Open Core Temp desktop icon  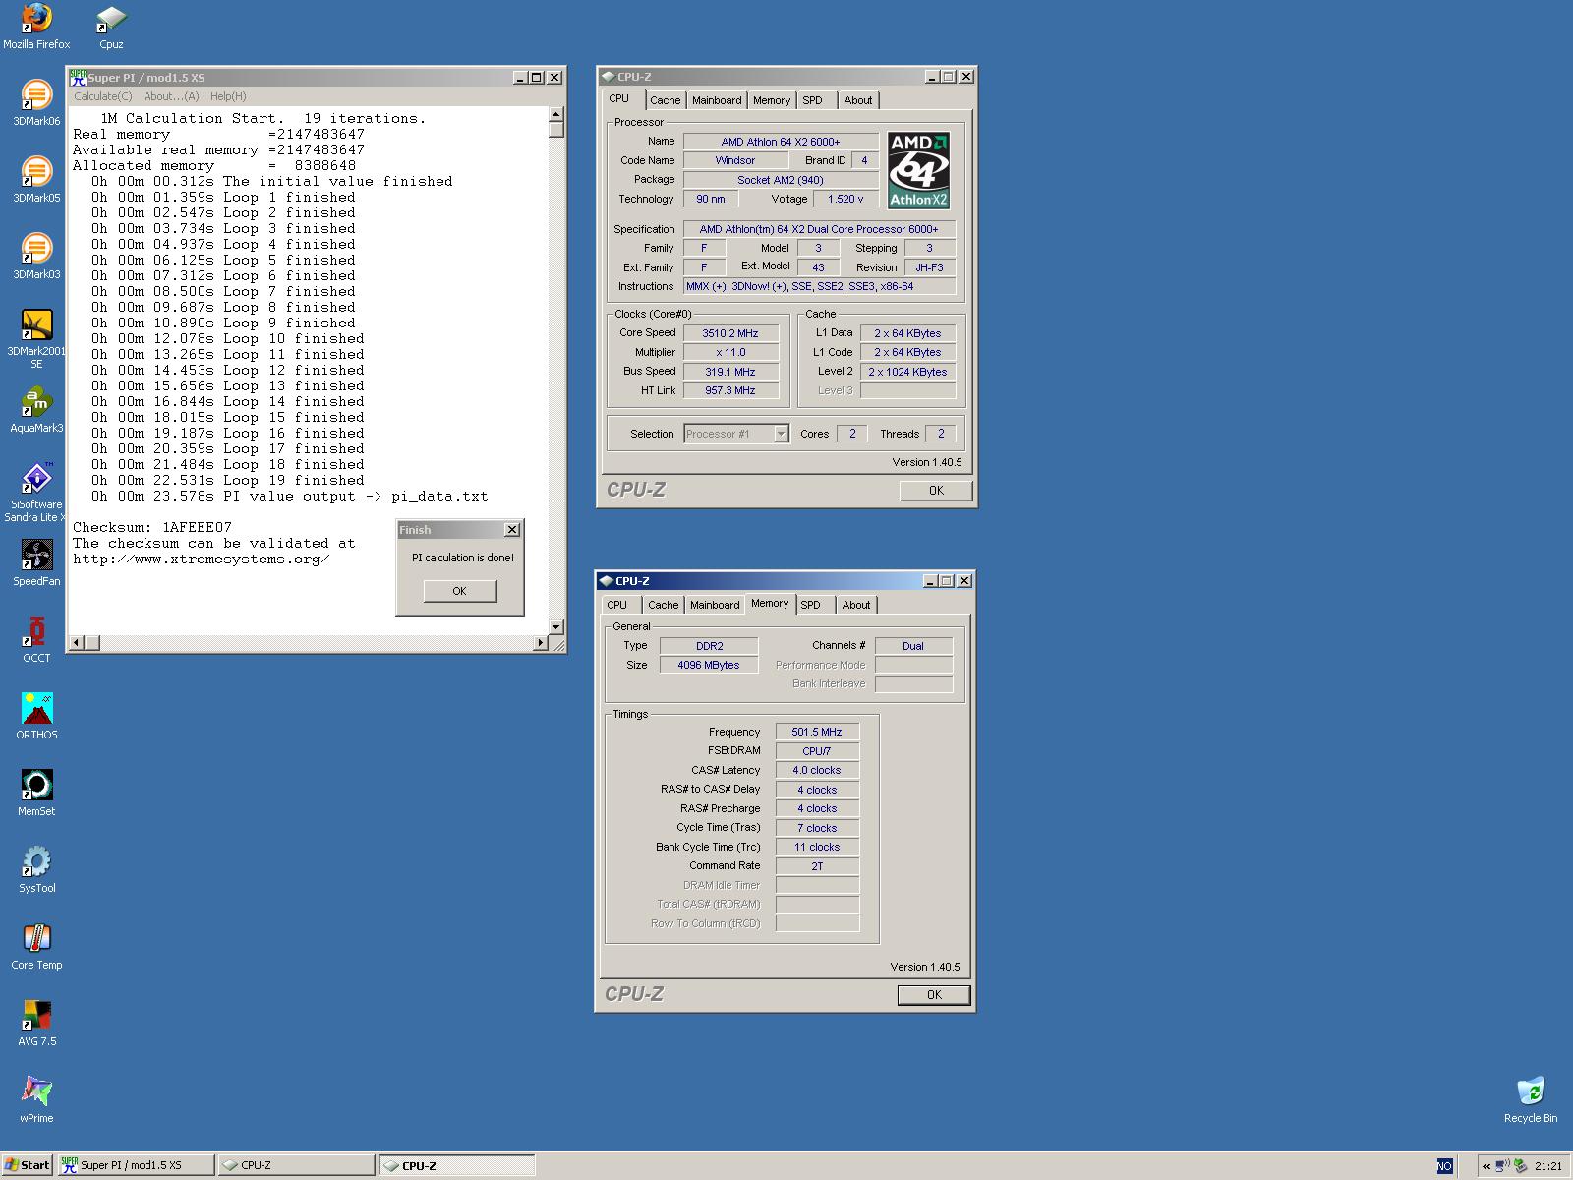(36, 947)
